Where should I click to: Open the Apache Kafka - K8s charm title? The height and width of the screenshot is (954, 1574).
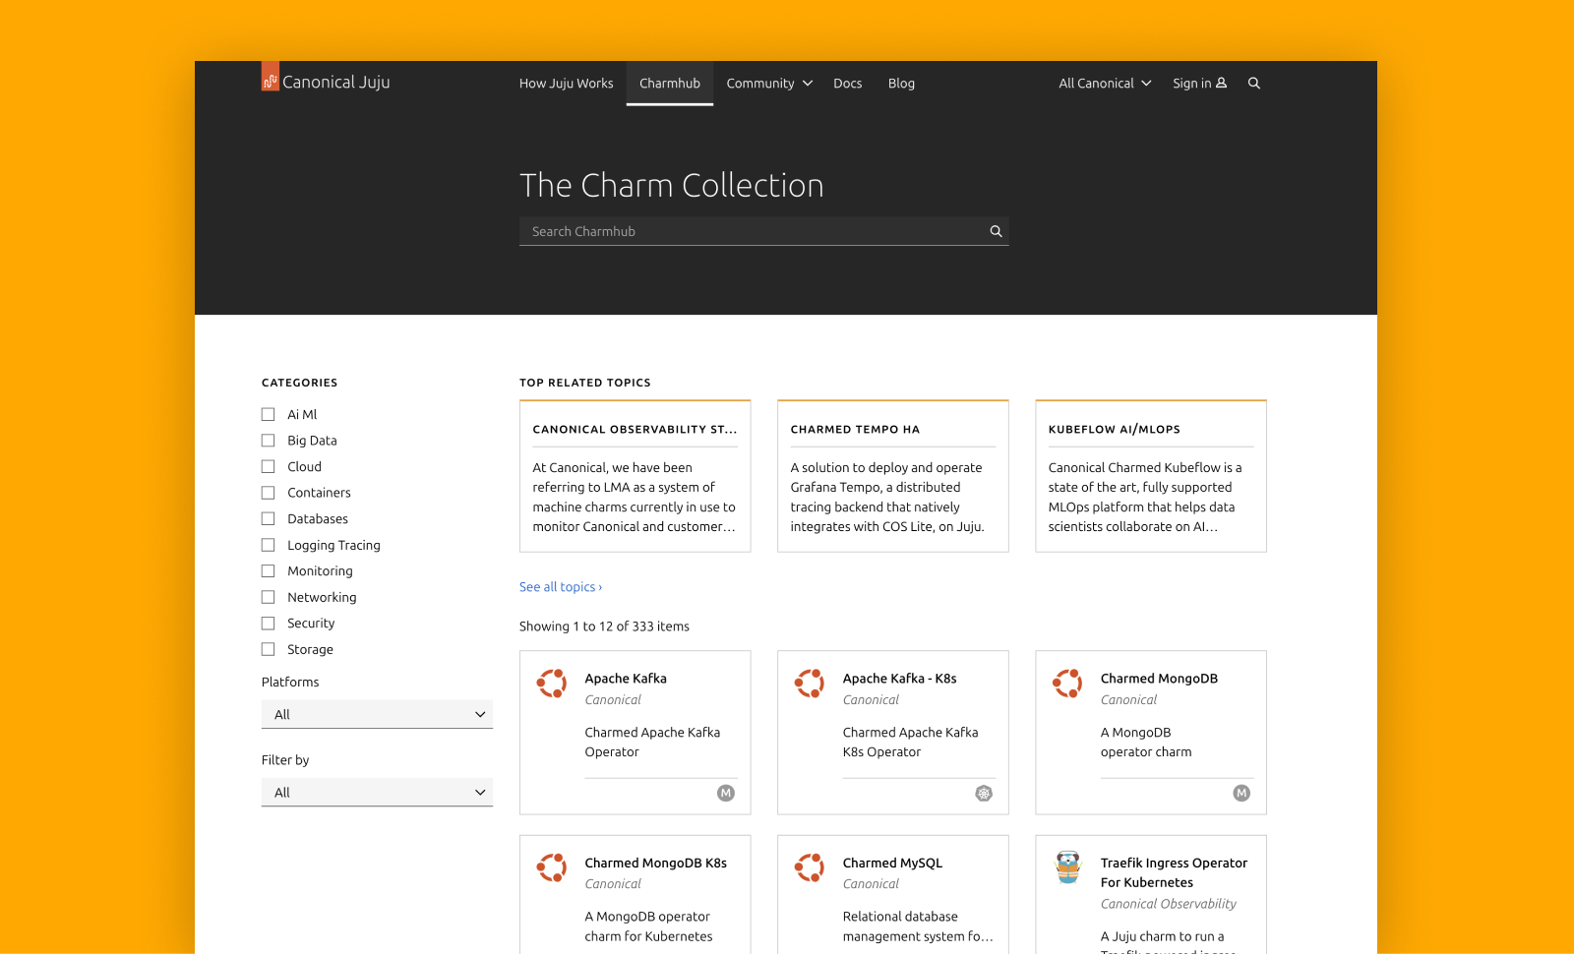point(899,679)
